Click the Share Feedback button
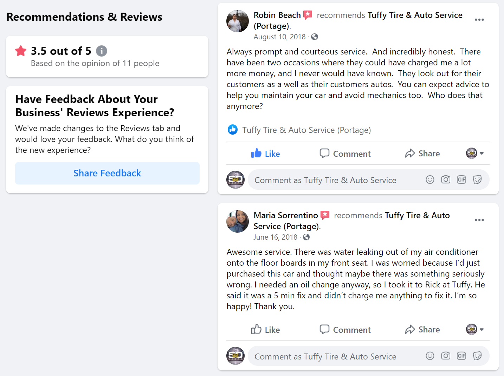Viewport: 504px width, 376px height. coord(107,173)
